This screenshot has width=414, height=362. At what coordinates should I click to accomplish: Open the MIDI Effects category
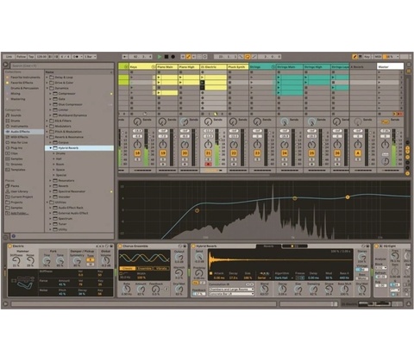(x=19, y=137)
